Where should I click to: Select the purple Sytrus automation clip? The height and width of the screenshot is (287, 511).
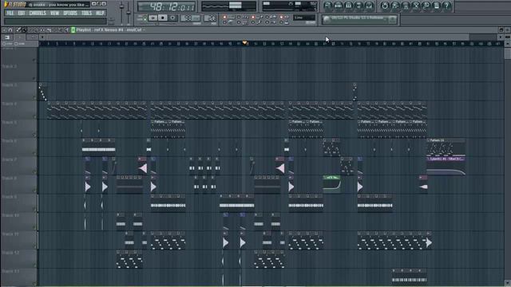446,166
